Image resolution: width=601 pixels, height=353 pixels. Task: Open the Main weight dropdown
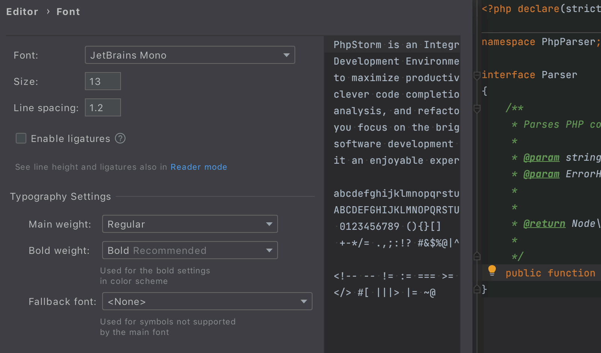click(190, 224)
